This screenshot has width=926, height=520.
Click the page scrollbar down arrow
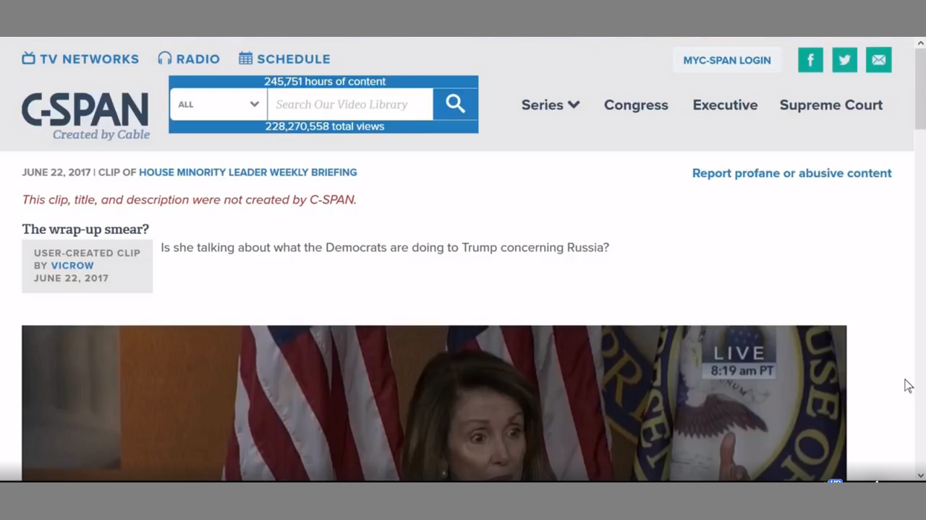[x=920, y=475]
